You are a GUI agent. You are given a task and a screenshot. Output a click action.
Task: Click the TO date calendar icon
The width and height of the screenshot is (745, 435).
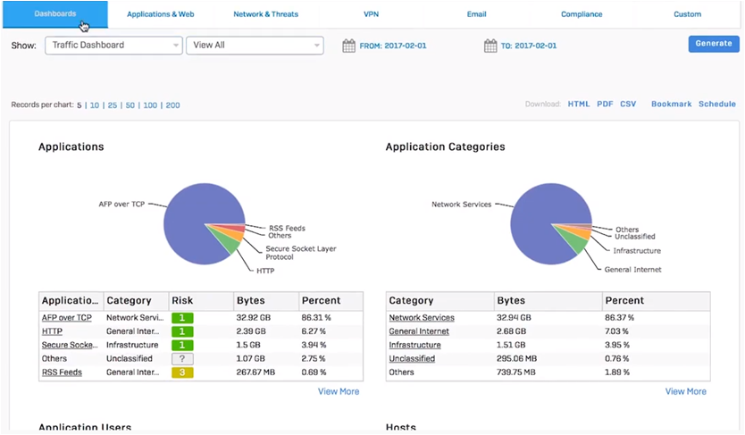pyautogui.click(x=490, y=46)
